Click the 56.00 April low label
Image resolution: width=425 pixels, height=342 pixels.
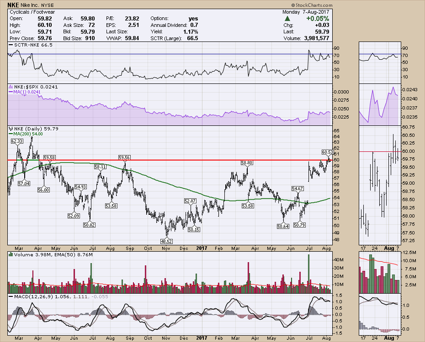coord(43,190)
